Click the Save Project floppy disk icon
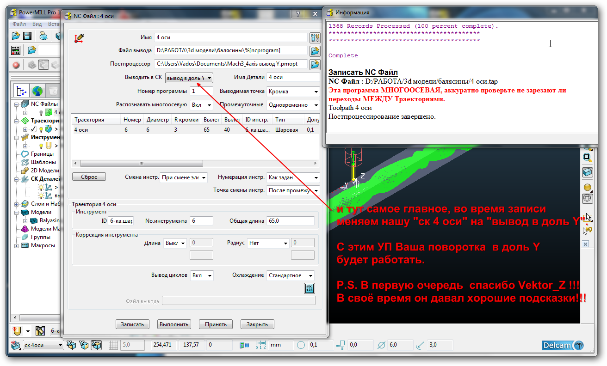This screenshot has width=607, height=366. click(27, 36)
